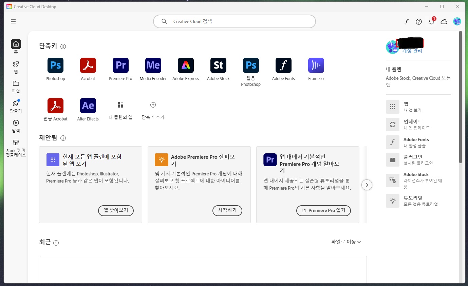Image resolution: width=468 pixels, height=286 pixels.
Task: Launch After Effects shortcut icon
Action: (88, 106)
